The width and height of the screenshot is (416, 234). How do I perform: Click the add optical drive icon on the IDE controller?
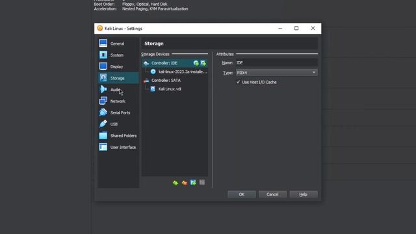pyautogui.click(x=196, y=63)
